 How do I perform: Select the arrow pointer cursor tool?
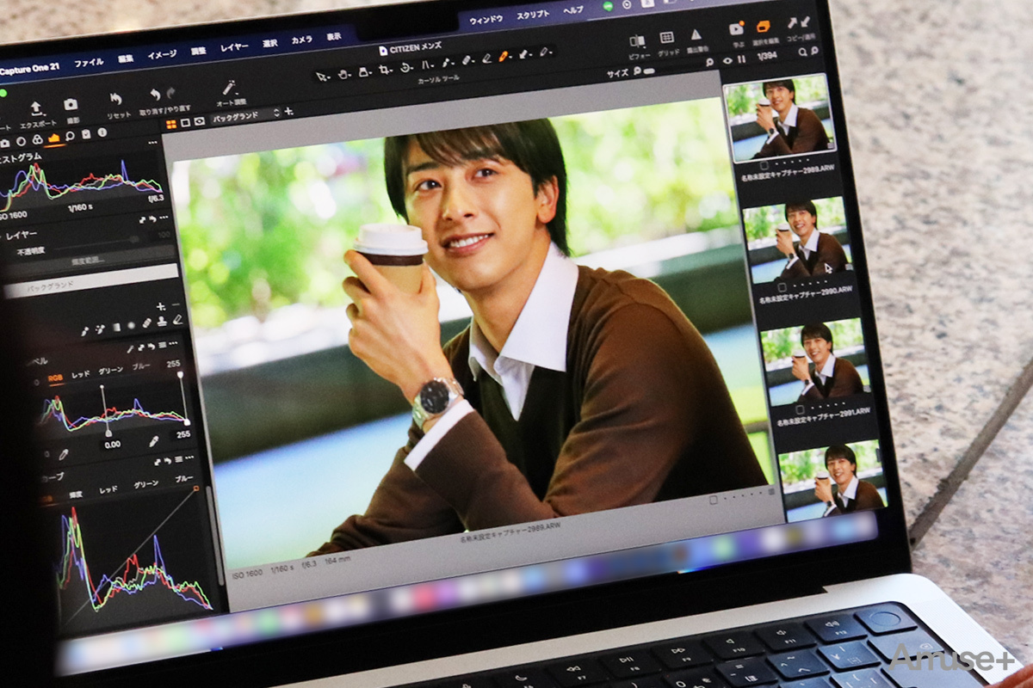point(322,77)
